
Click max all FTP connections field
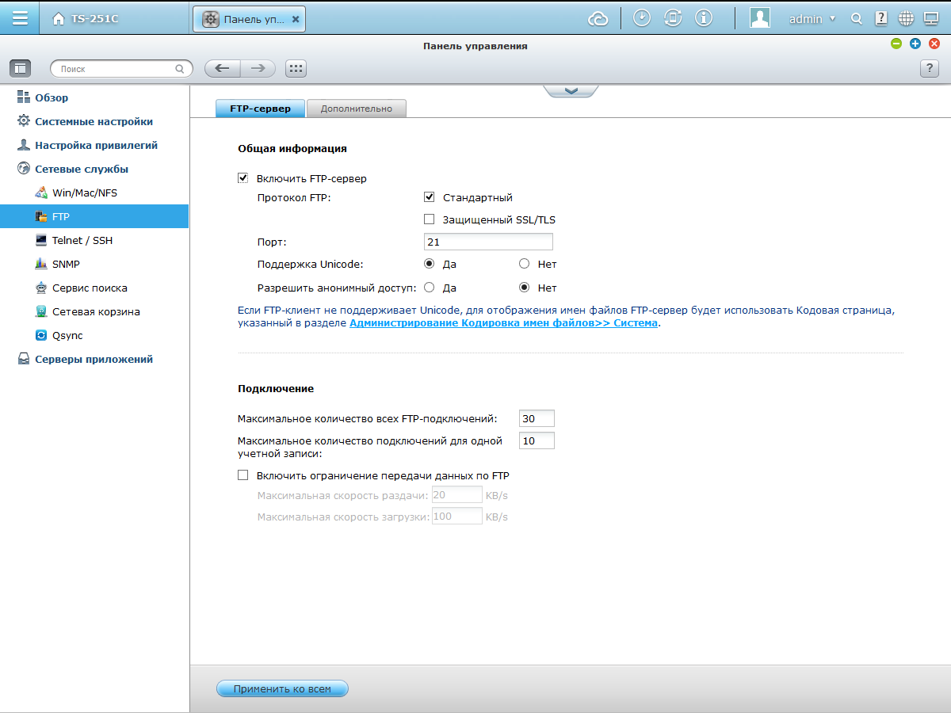[x=537, y=418]
